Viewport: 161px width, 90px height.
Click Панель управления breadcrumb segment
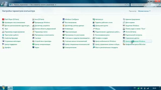21,5
